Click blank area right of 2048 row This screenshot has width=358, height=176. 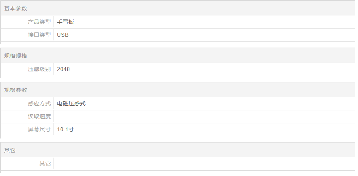click(x=212, y=69)
